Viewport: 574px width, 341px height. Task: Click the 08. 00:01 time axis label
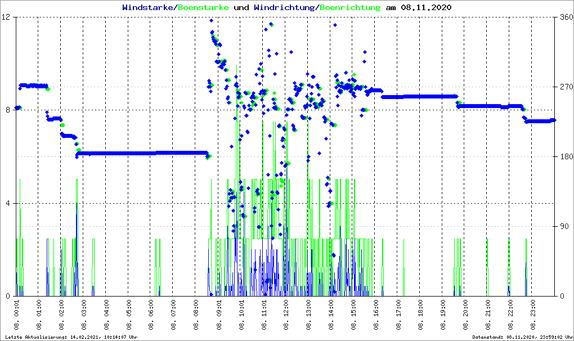pos(16,315)
